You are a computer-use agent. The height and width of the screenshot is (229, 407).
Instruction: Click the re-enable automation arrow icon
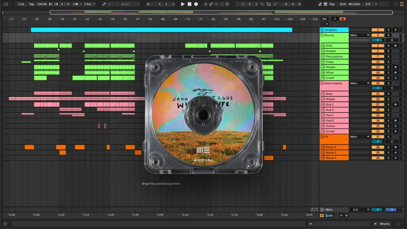tap(216, 4)
